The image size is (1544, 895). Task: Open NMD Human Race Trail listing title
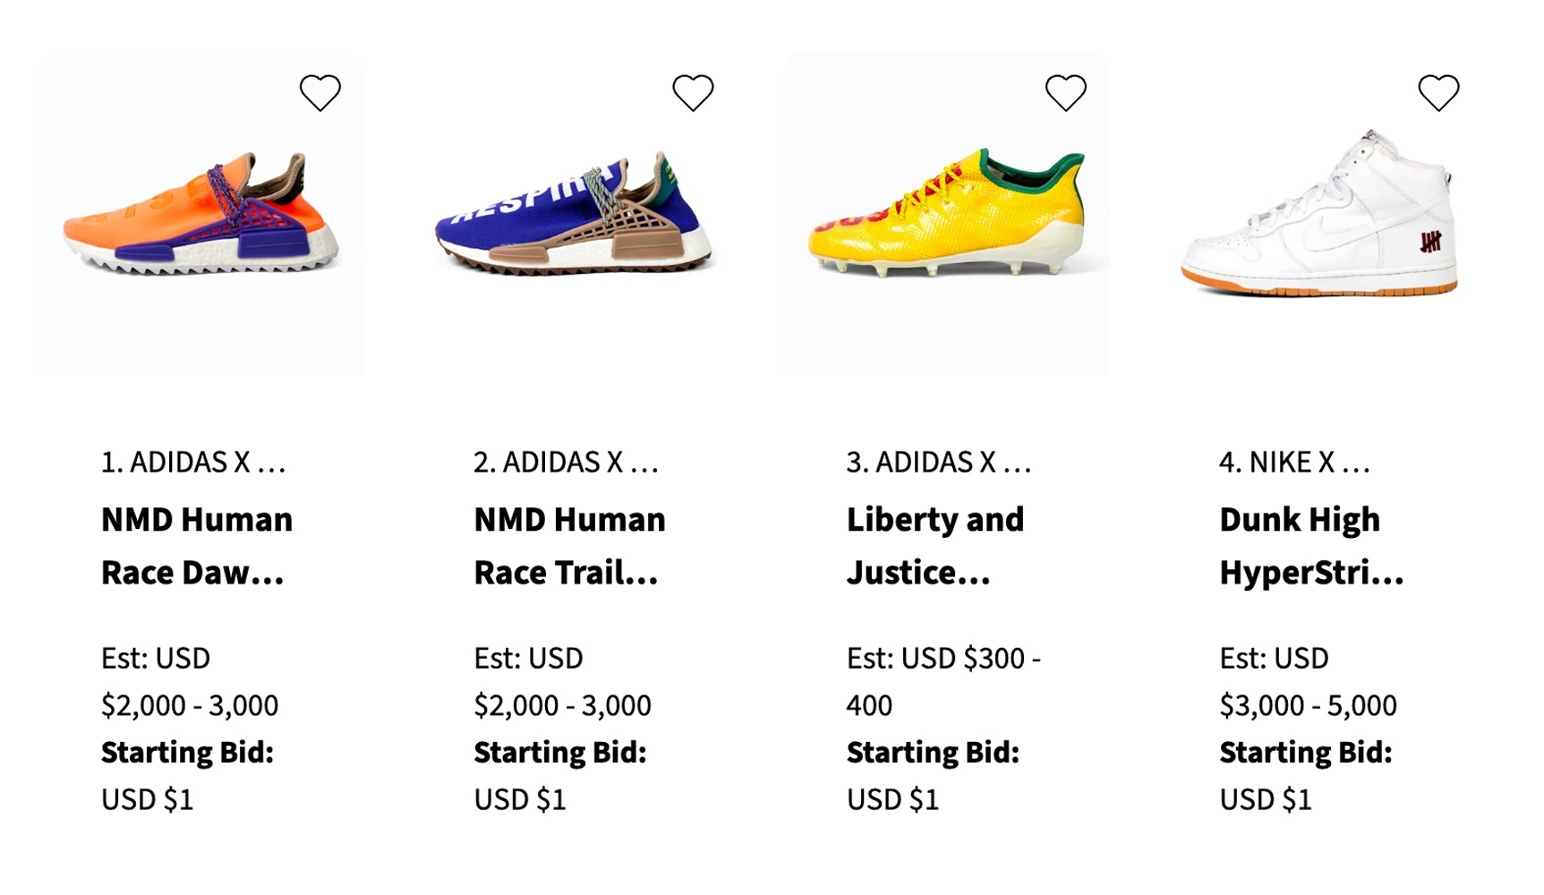569,545
